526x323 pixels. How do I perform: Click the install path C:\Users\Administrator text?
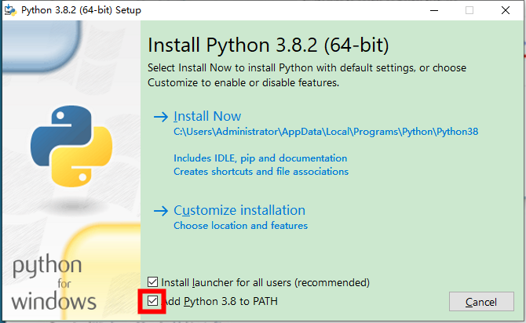(x=326, y=132)
